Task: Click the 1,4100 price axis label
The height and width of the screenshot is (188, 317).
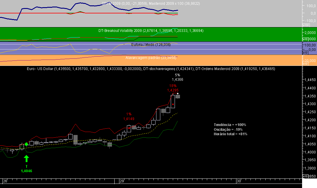Action: click(310, 136)
